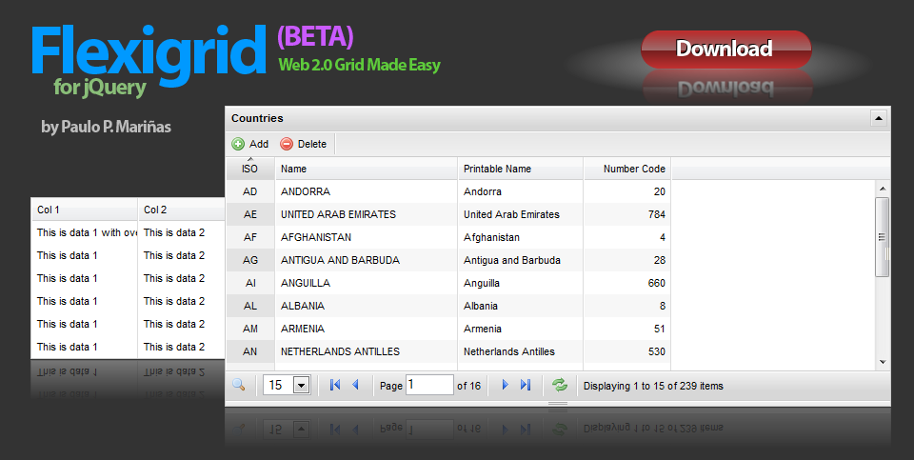This screenshot has height=460, width=914.
Task: Click the green Add button
Action: (x=250, y=144)
